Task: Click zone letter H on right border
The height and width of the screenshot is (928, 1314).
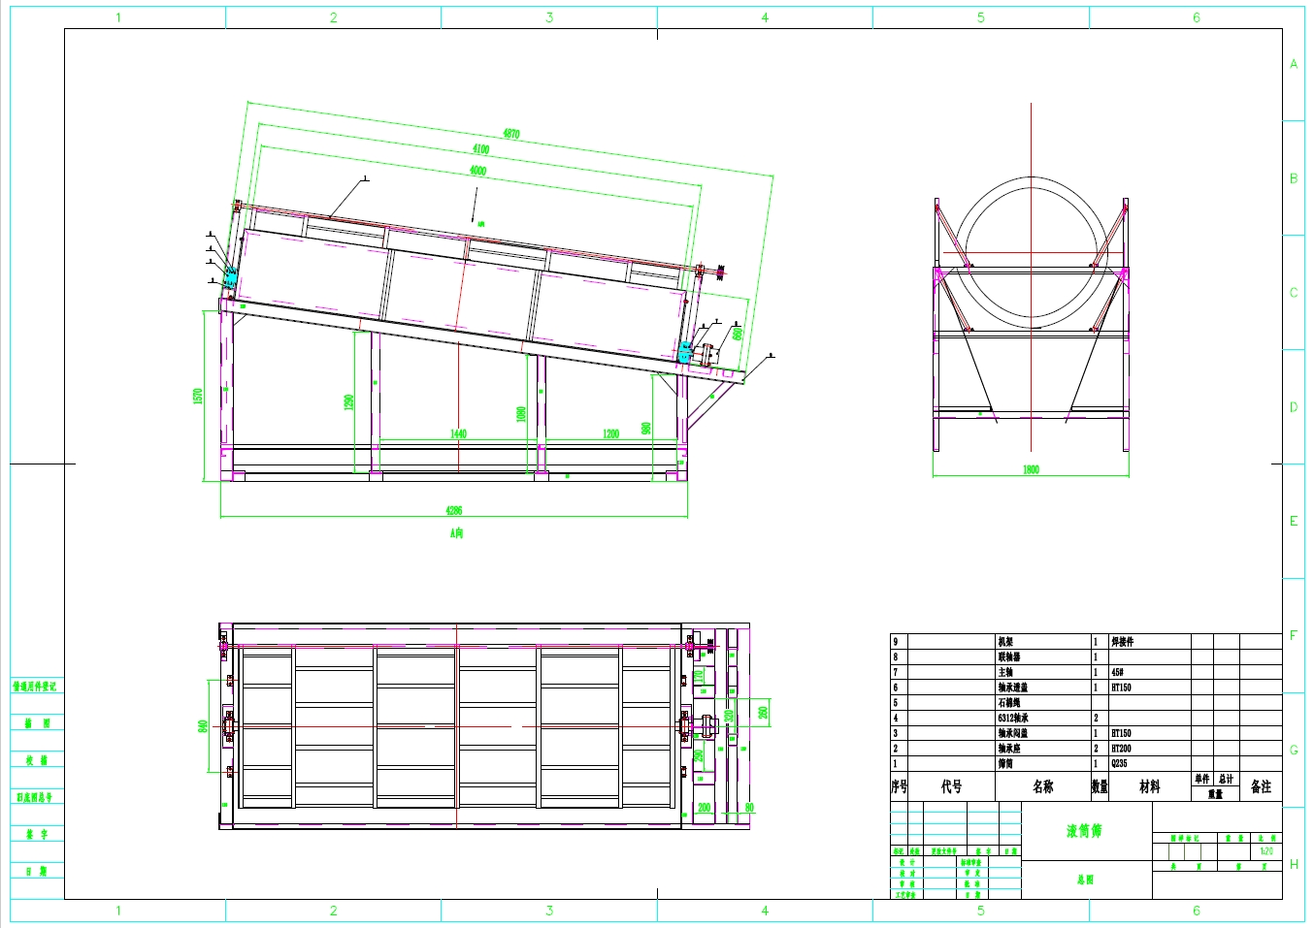Action: (x=1294, y=864)
